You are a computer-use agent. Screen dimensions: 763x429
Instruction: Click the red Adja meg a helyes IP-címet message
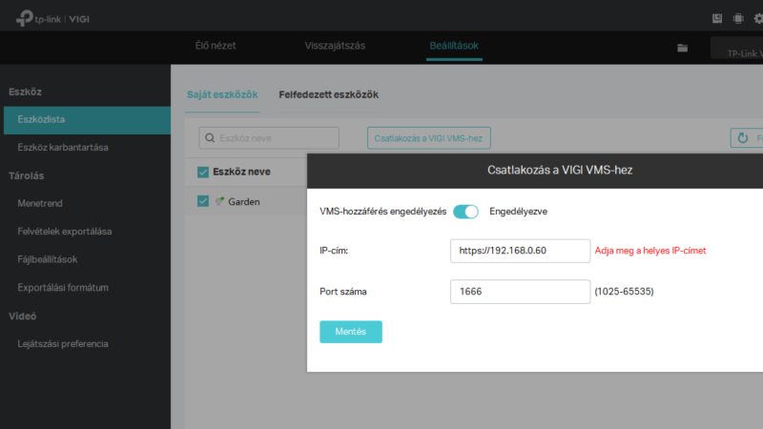[650, 251]
